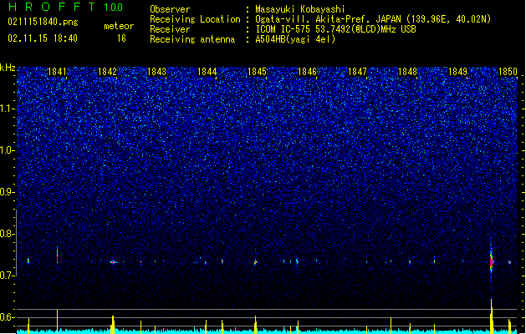Click the 1841 time marker
The width and height of the screenshot is (526, 334).
coord(57,72)
